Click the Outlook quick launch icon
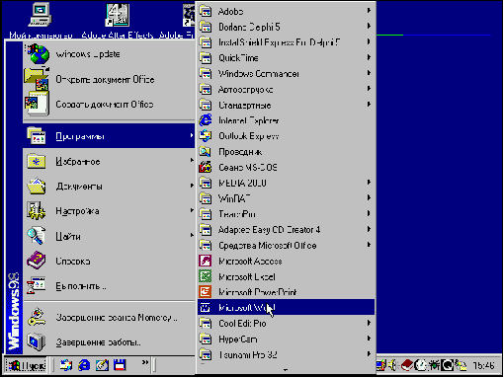This screenshot has height=378, width=504. (66, 365)
